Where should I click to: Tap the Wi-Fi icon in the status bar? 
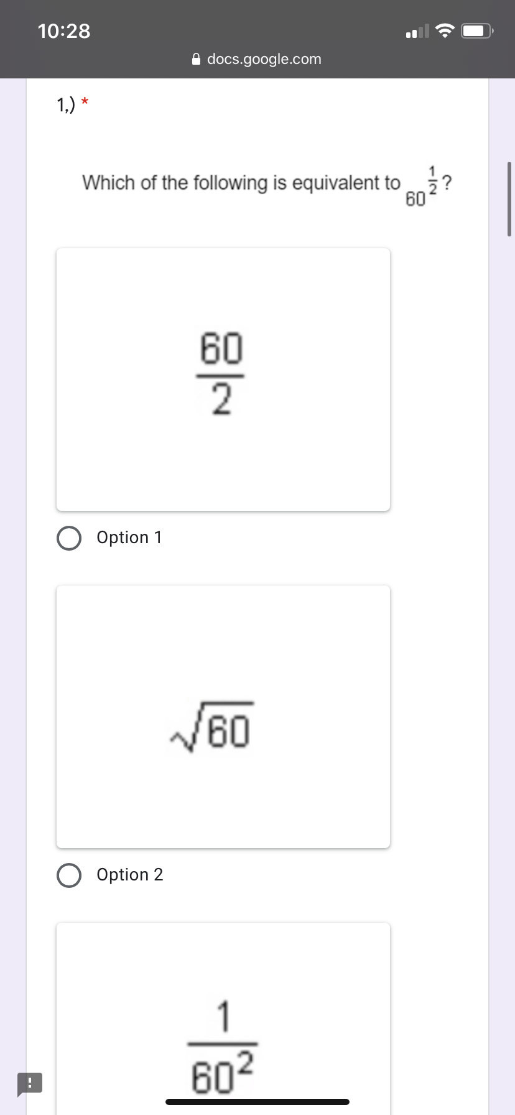pyautogui.click(x=444, y=29)
